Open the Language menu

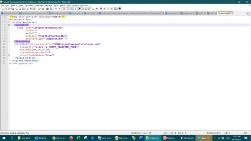tap(38, 5)
